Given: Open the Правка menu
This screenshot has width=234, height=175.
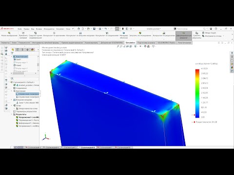Looking at the screenshot, I should (x=26, y=29).
